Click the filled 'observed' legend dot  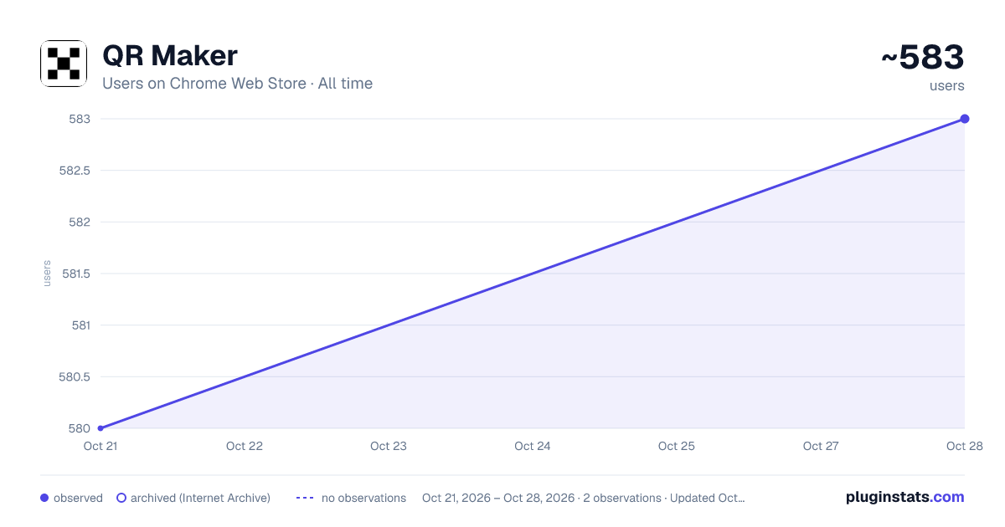click(x=44, y=498)
